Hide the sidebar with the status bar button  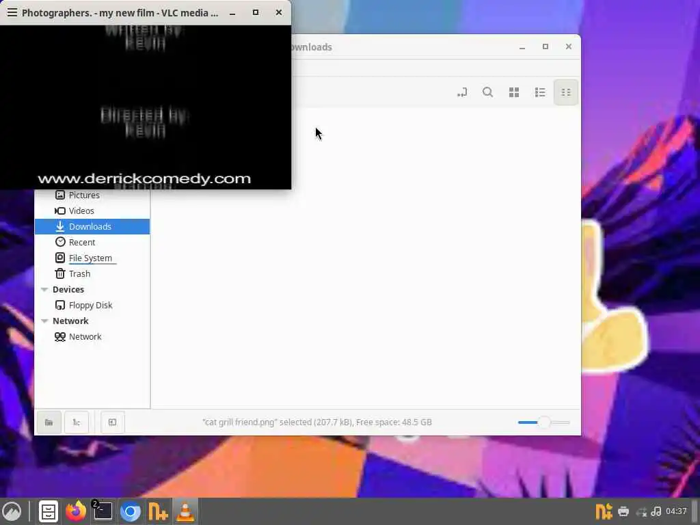pos(113,422)
